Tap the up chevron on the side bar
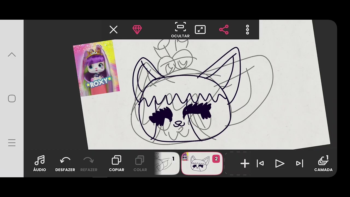Viewport: 350px width, 197px height. tap(12, 55)
